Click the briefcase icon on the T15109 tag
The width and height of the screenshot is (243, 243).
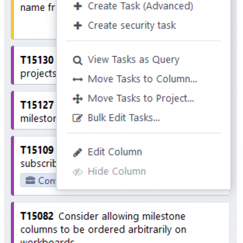(30, 180)
